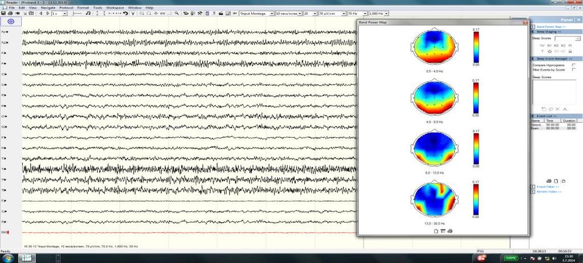Screen dimensions: 583x263
Task: Enable Compare Hypnograms checkbox
Action: (x=574, y=65)
